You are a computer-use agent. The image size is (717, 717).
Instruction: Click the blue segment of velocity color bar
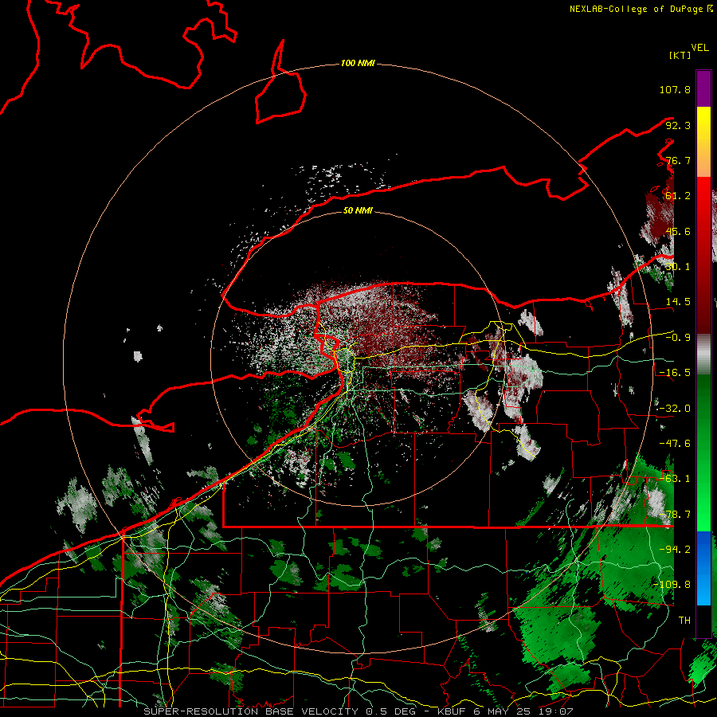[703, 568]
